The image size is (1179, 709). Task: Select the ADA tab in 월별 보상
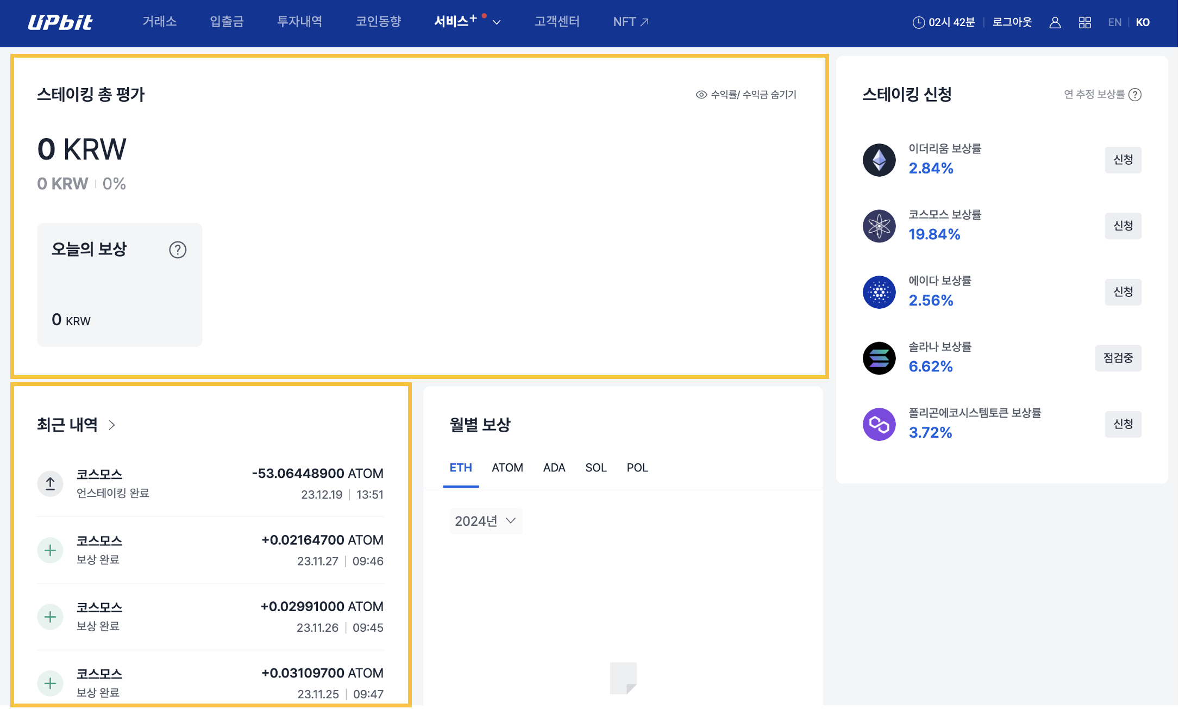point(554,468)
